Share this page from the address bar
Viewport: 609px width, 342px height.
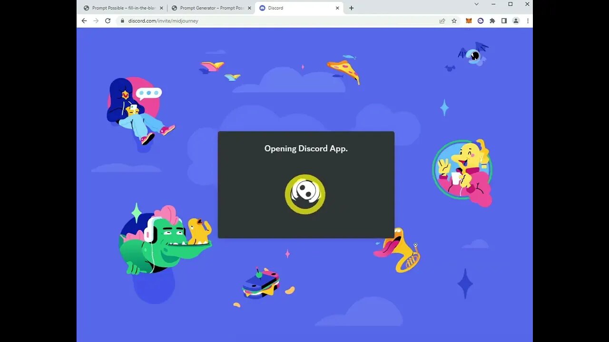pyautogui.click(x=442, y=21)
